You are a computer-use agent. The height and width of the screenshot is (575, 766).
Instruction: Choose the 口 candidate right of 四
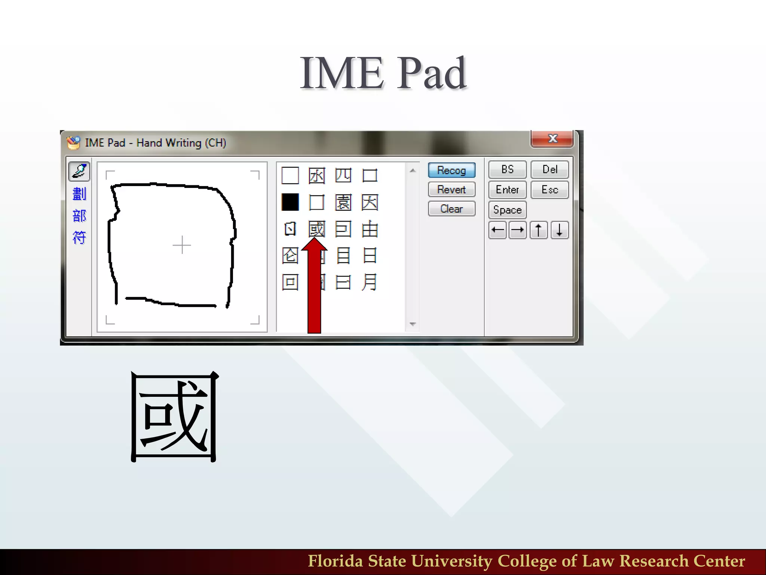[370, 175]
